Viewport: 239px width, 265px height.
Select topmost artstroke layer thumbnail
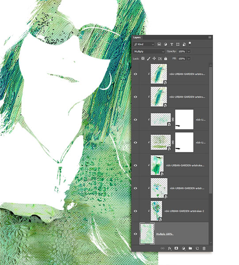tap(159, 74)
